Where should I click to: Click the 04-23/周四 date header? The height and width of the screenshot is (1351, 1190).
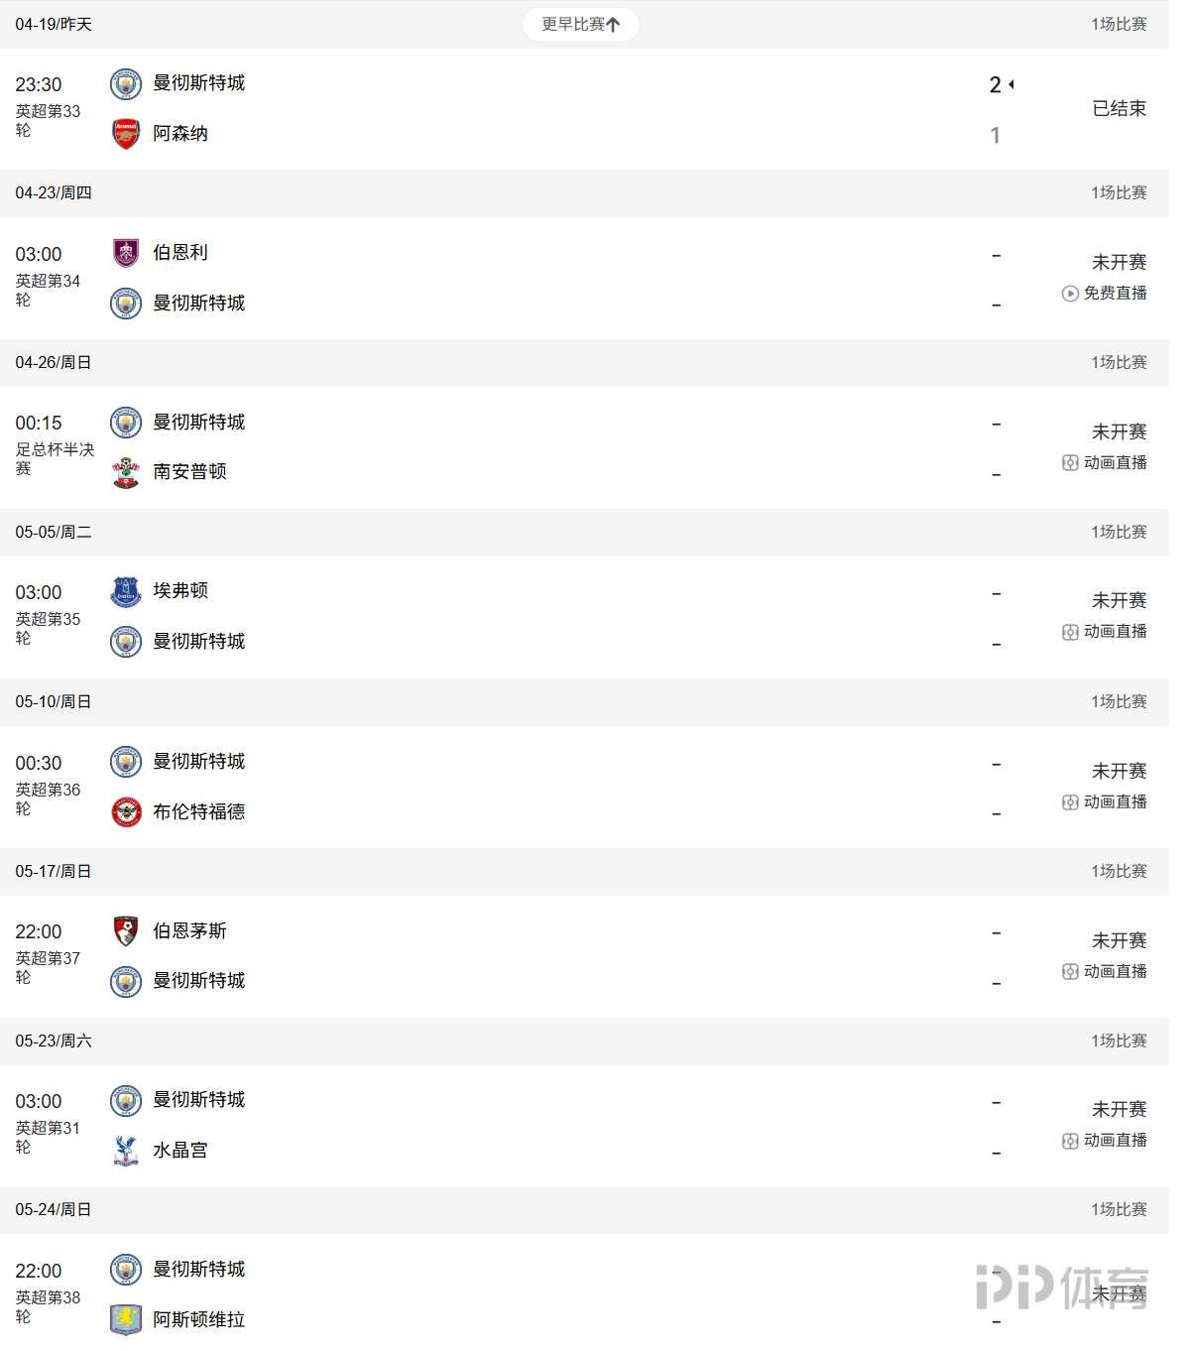(54, 193)
